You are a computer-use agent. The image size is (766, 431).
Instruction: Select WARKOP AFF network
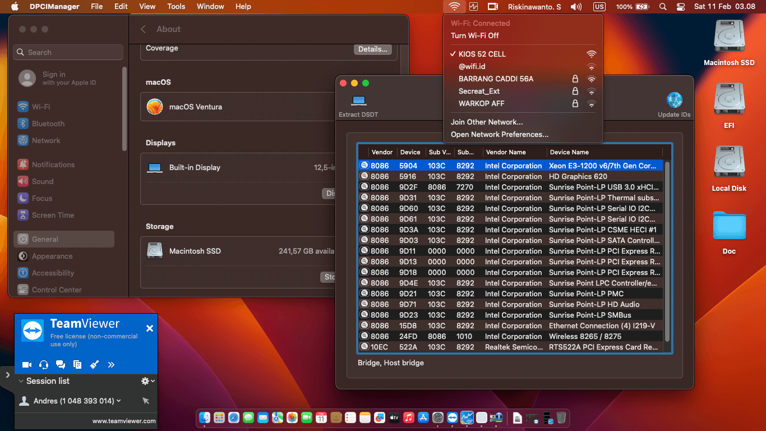pos(523,103)
